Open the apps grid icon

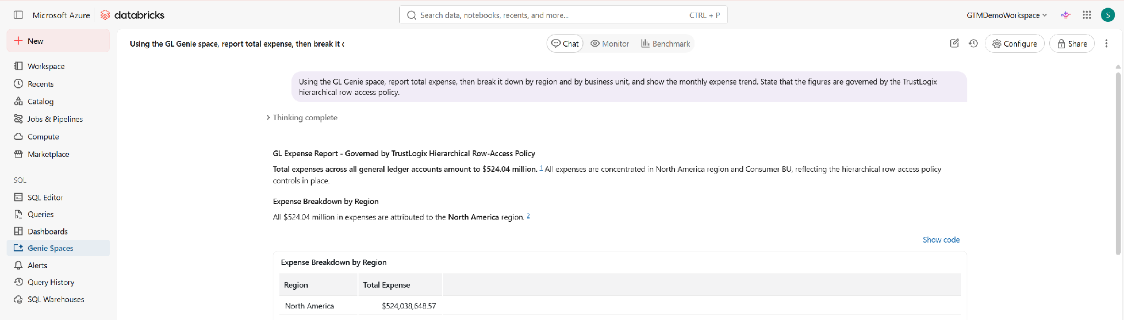(1087, 15)
